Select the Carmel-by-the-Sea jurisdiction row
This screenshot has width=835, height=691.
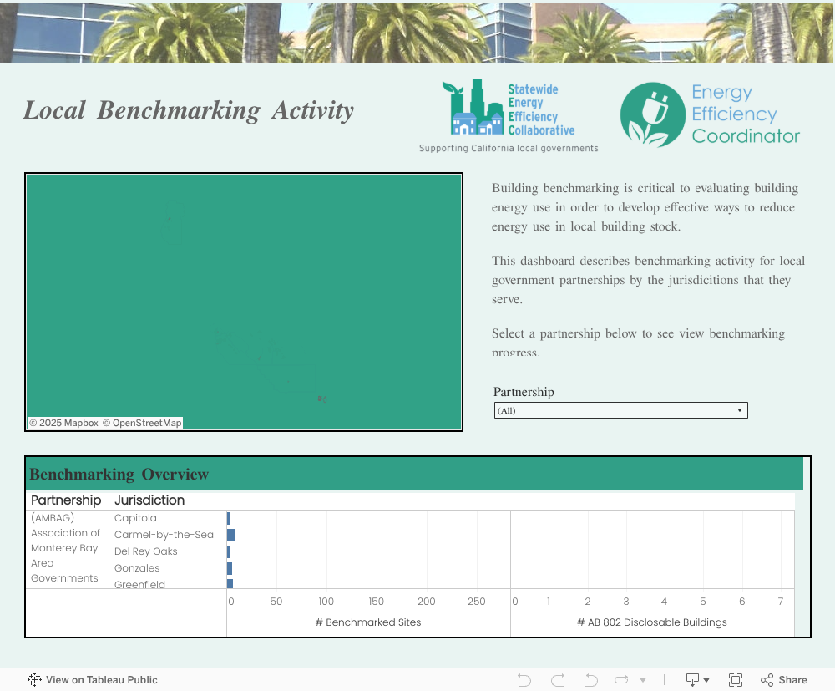coord(164,535)
